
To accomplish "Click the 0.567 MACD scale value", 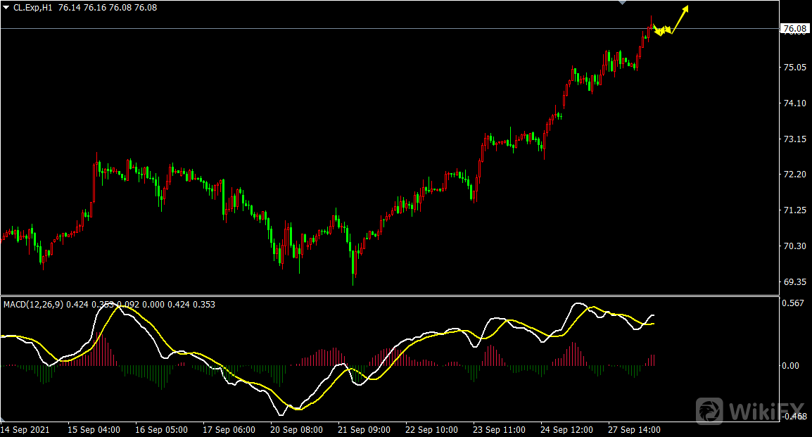I will [x=794, y=303].
